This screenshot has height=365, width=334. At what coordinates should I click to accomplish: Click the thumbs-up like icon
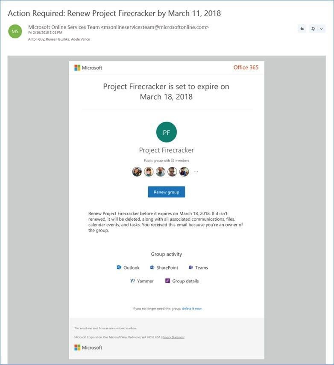pos(302,29)
